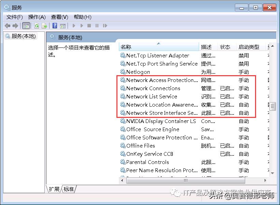The image size is (280, 205).
Task: Click the Back navigation arrow in the toolbar
Action: click(x=7, y=26)
